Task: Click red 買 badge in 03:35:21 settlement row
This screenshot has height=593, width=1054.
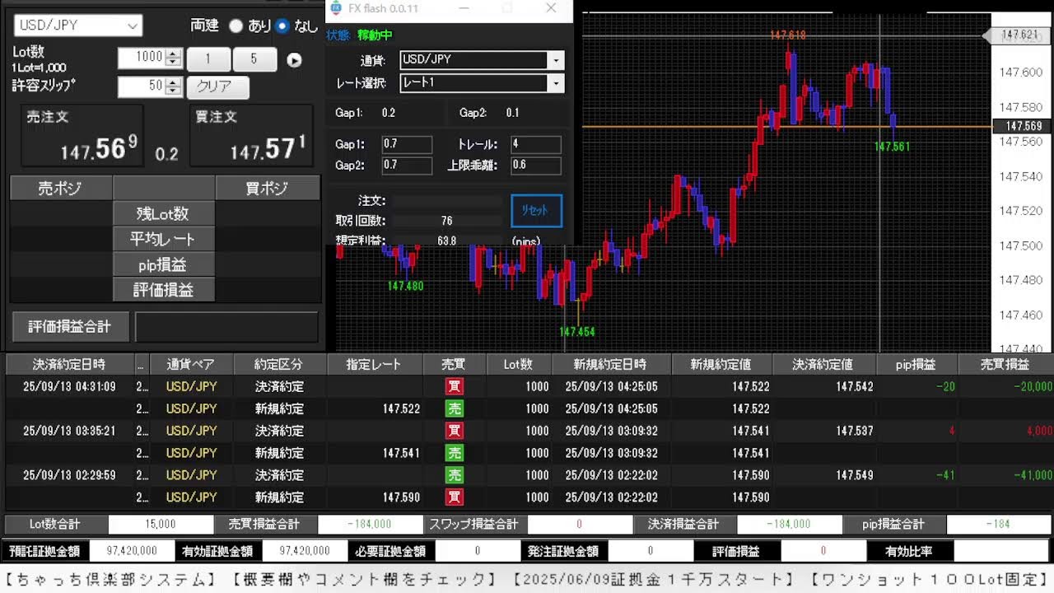Action: tap(455, 431)
